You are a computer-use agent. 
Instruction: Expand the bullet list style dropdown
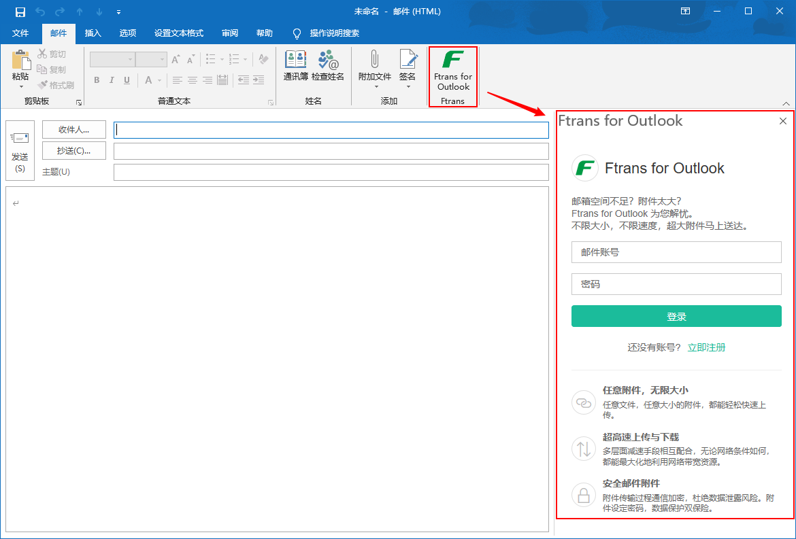pos(222,59)
